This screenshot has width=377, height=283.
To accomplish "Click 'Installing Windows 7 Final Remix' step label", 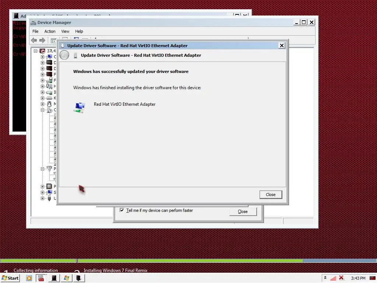I will [115, 270].
